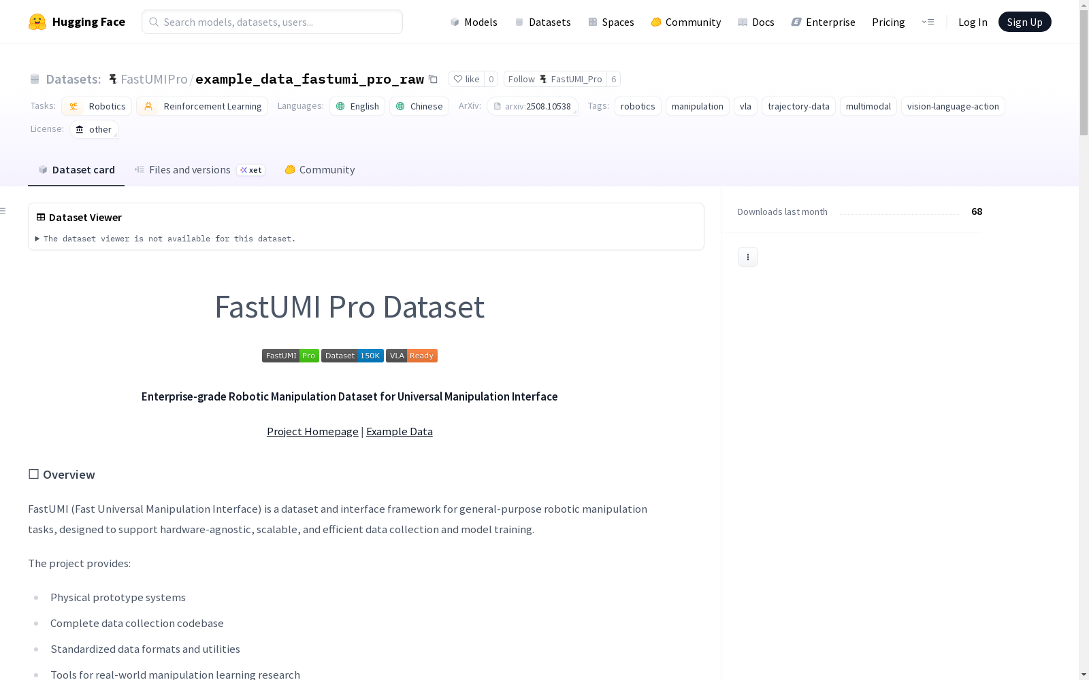Select the Reinforcement Learning task tag
Viewport: 1089px width, 680px height.
click(x=202, y=106)
